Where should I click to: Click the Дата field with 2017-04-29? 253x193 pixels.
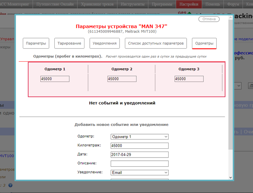coord(139,155)
